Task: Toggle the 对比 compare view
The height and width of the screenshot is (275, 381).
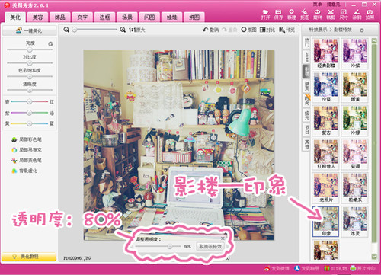Action: coord(267,30)
